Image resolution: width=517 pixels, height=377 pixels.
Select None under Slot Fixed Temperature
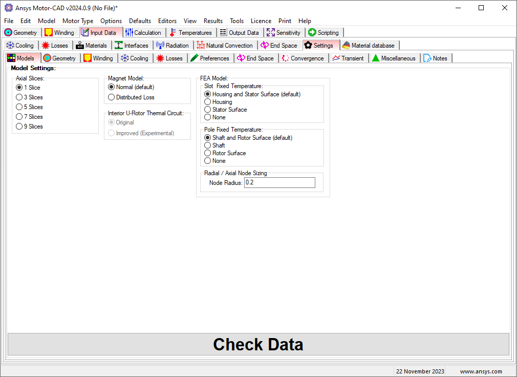click(x=214, y=117)
